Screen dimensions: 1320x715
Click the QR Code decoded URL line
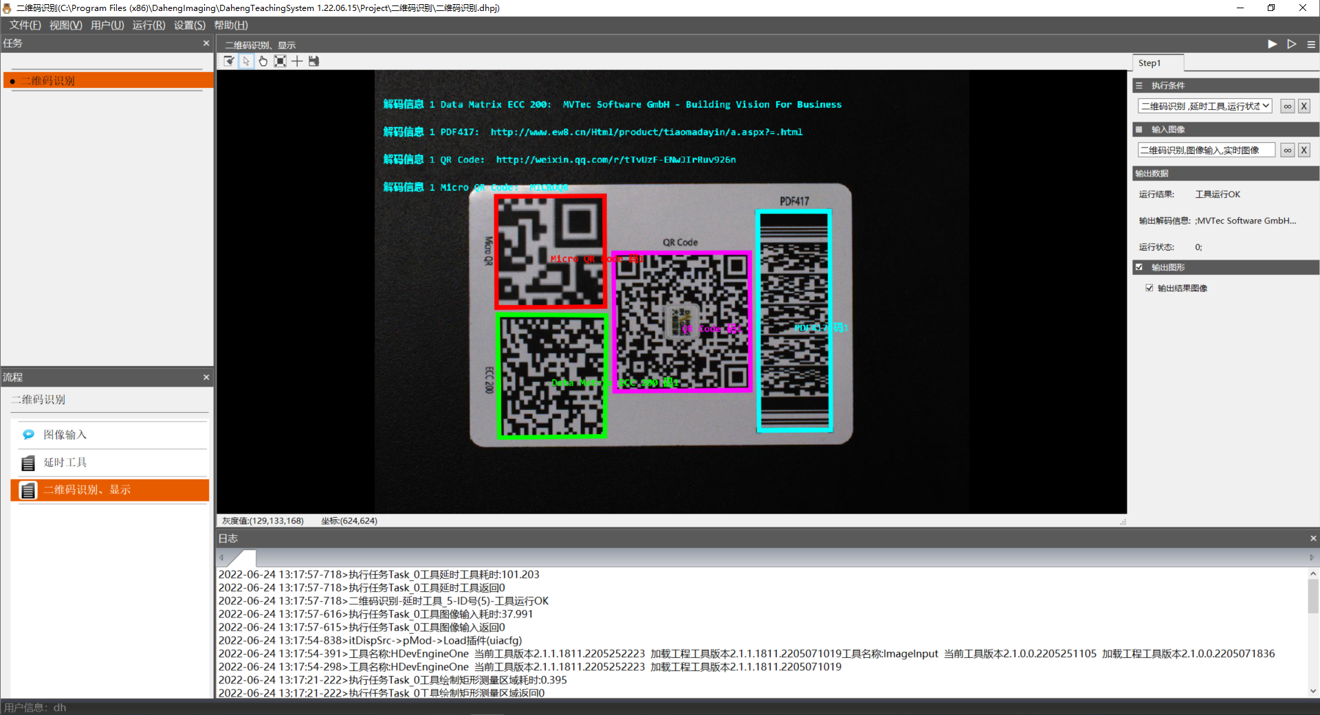559,159
